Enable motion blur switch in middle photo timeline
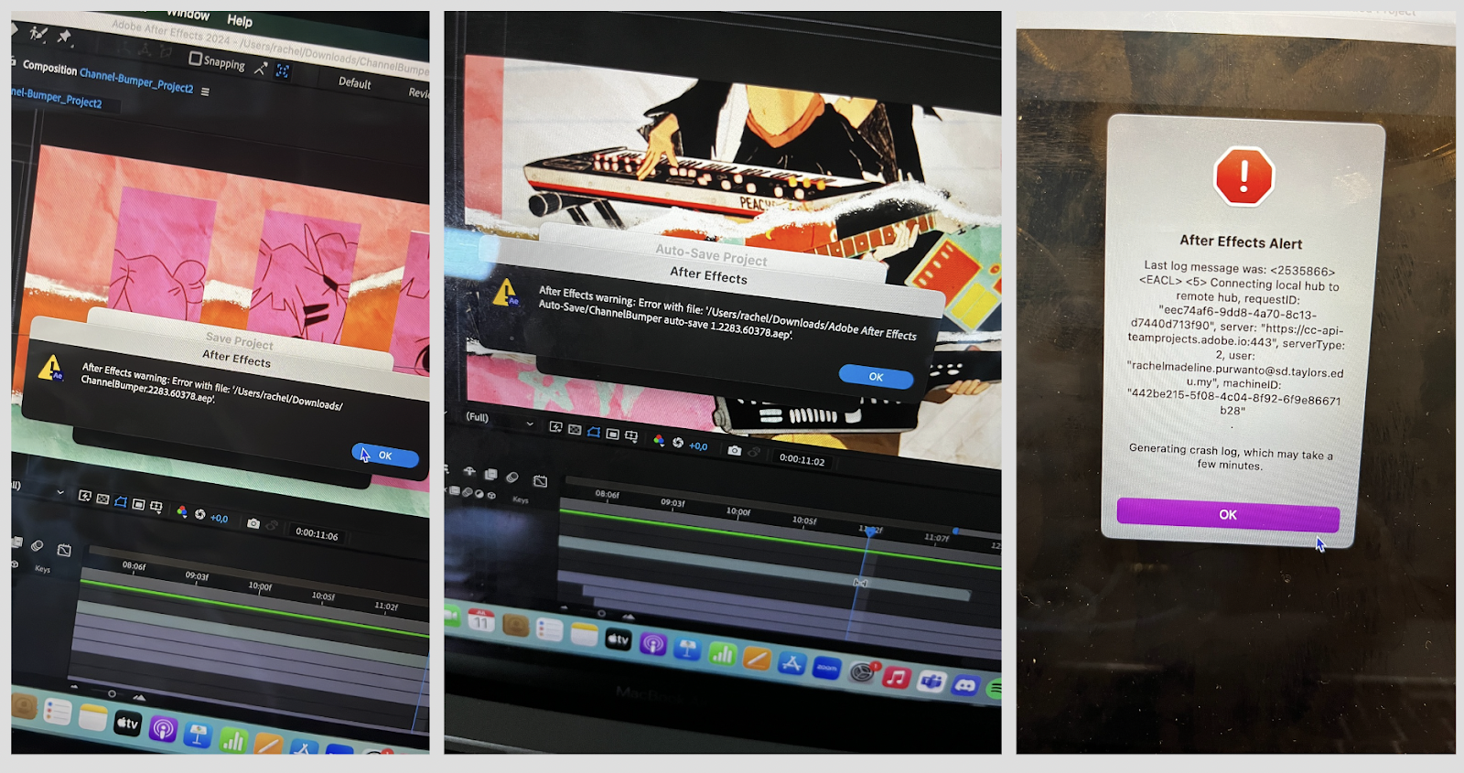The height and width of the screenshot is (773, 1464). pos(512,478)
